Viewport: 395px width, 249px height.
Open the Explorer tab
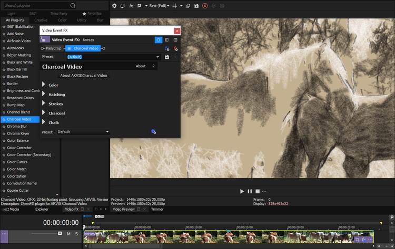[x=42, y=209]
